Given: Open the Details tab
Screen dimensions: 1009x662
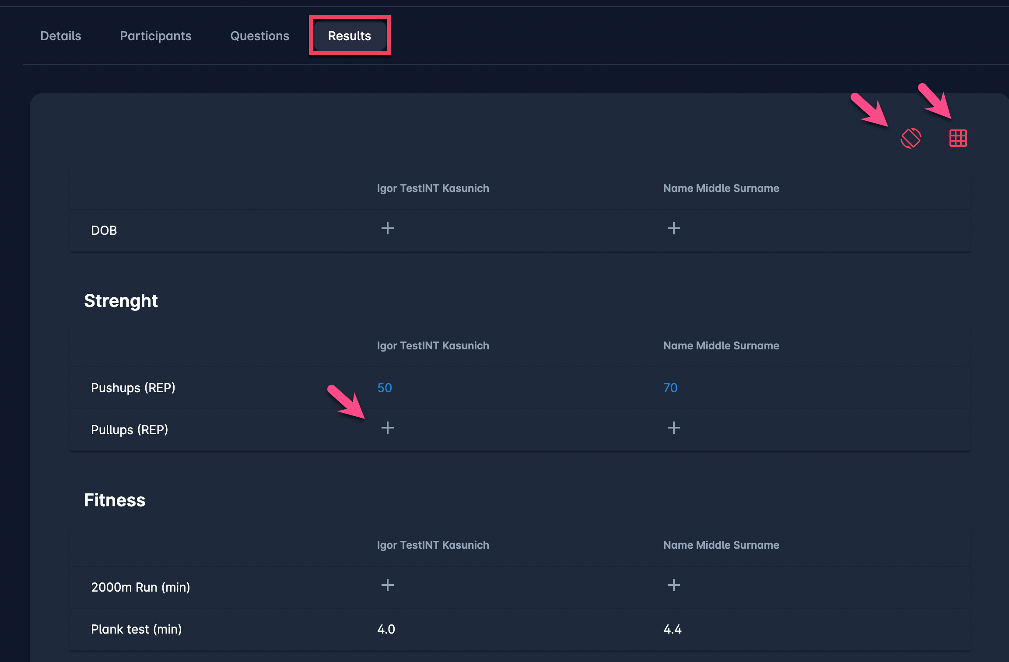Looking at the screenshot, I should [x=61, y=36].
